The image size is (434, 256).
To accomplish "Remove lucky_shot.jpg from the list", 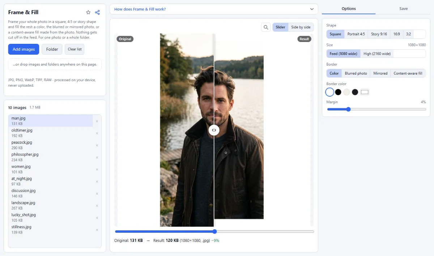I will click(97, 218).
